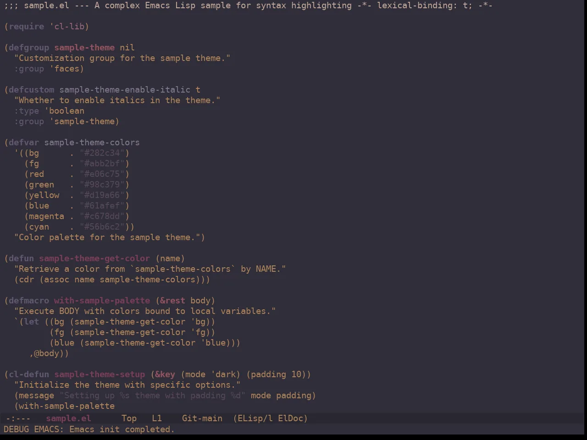Click the -:--- buffer status flags
The height and width of the screenshot is (440, 587).
click(x=18, y=418)
